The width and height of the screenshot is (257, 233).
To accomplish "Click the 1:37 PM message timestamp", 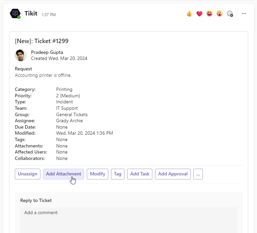I will click(x=49, y=15).
